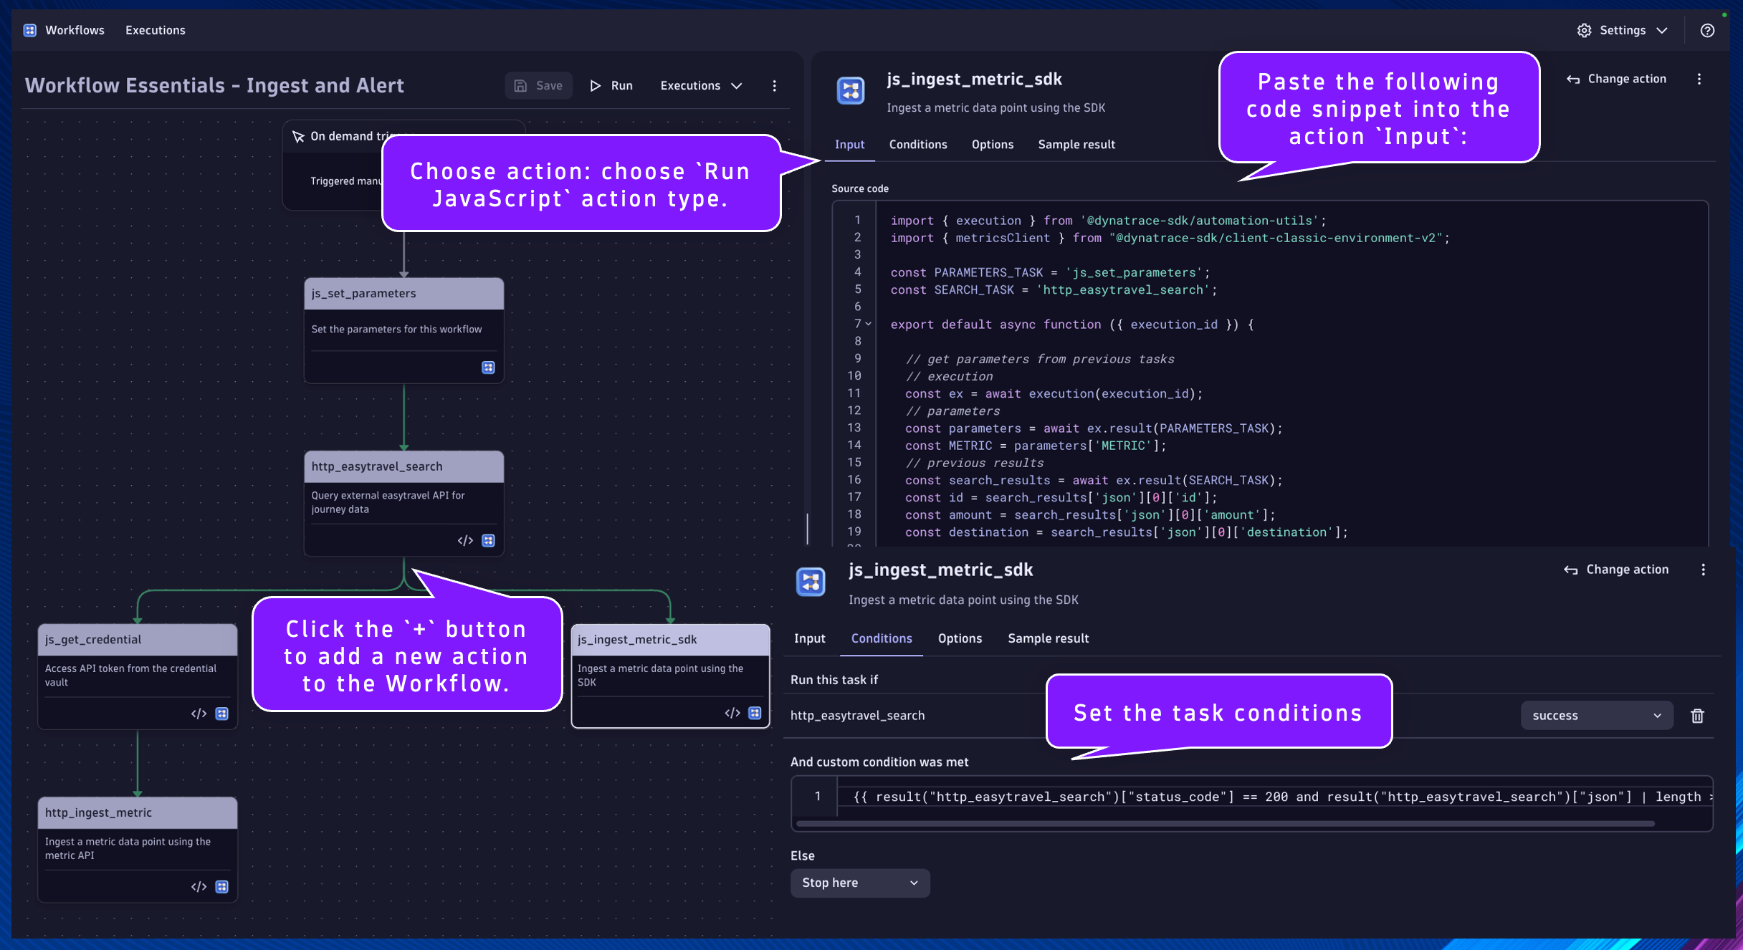The height and width of the screenshot is (950, 1743).
Task: Open Executions in top navigation
Action: 155,30
